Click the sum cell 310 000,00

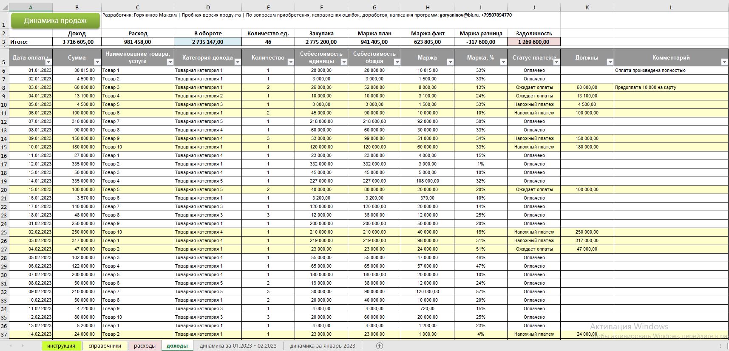[77, 121]
